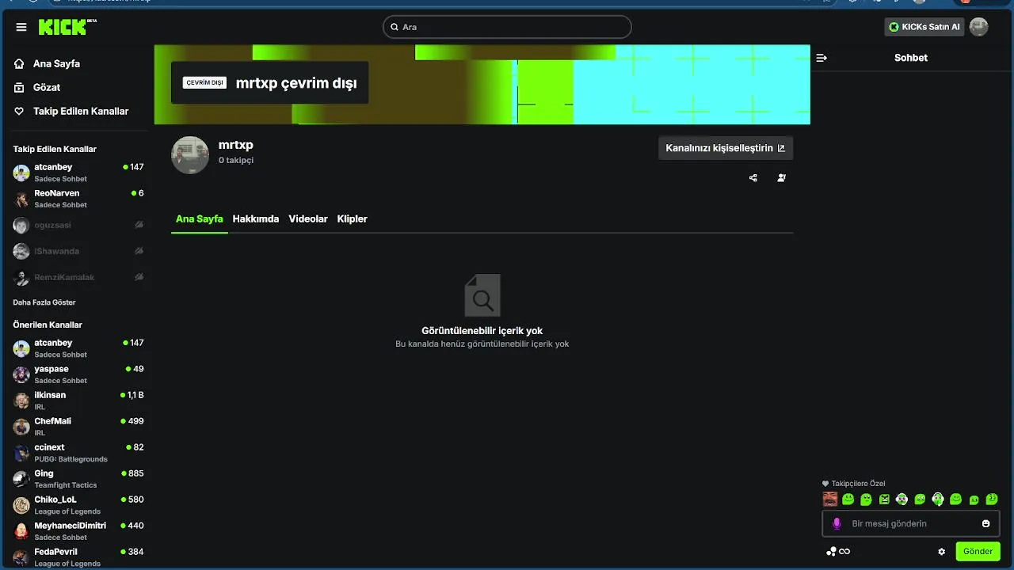Open recommended channel ChefMali
1014x570 pixels.
click(78, 427)
